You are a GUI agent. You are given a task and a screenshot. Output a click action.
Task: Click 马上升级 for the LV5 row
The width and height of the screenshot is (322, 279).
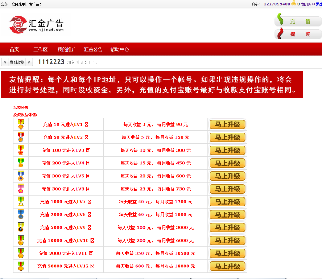coord(227,176)
